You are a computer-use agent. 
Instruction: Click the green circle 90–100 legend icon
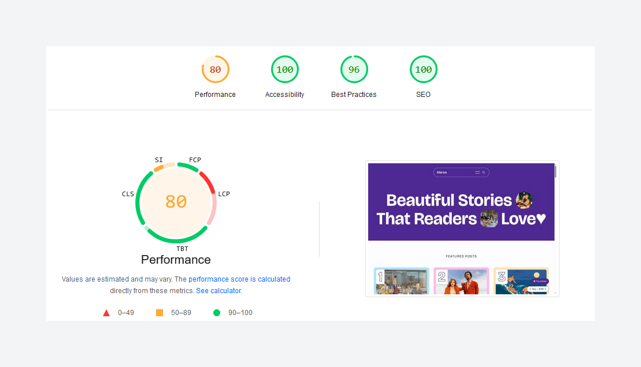(217, 313)
